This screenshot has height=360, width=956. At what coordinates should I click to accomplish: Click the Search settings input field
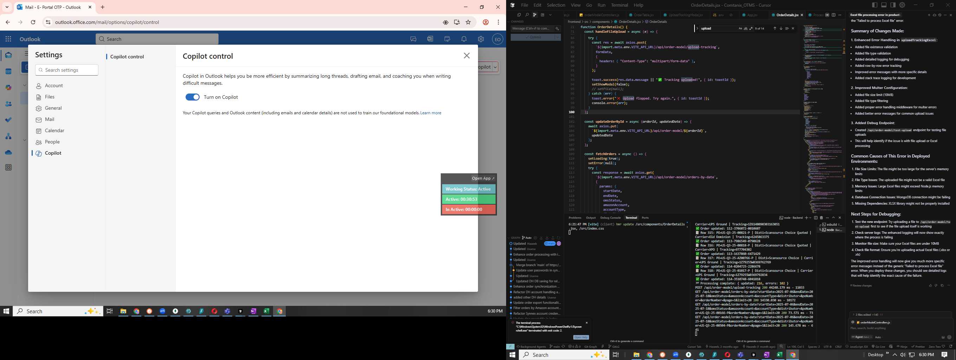click(x=67, y=70)
